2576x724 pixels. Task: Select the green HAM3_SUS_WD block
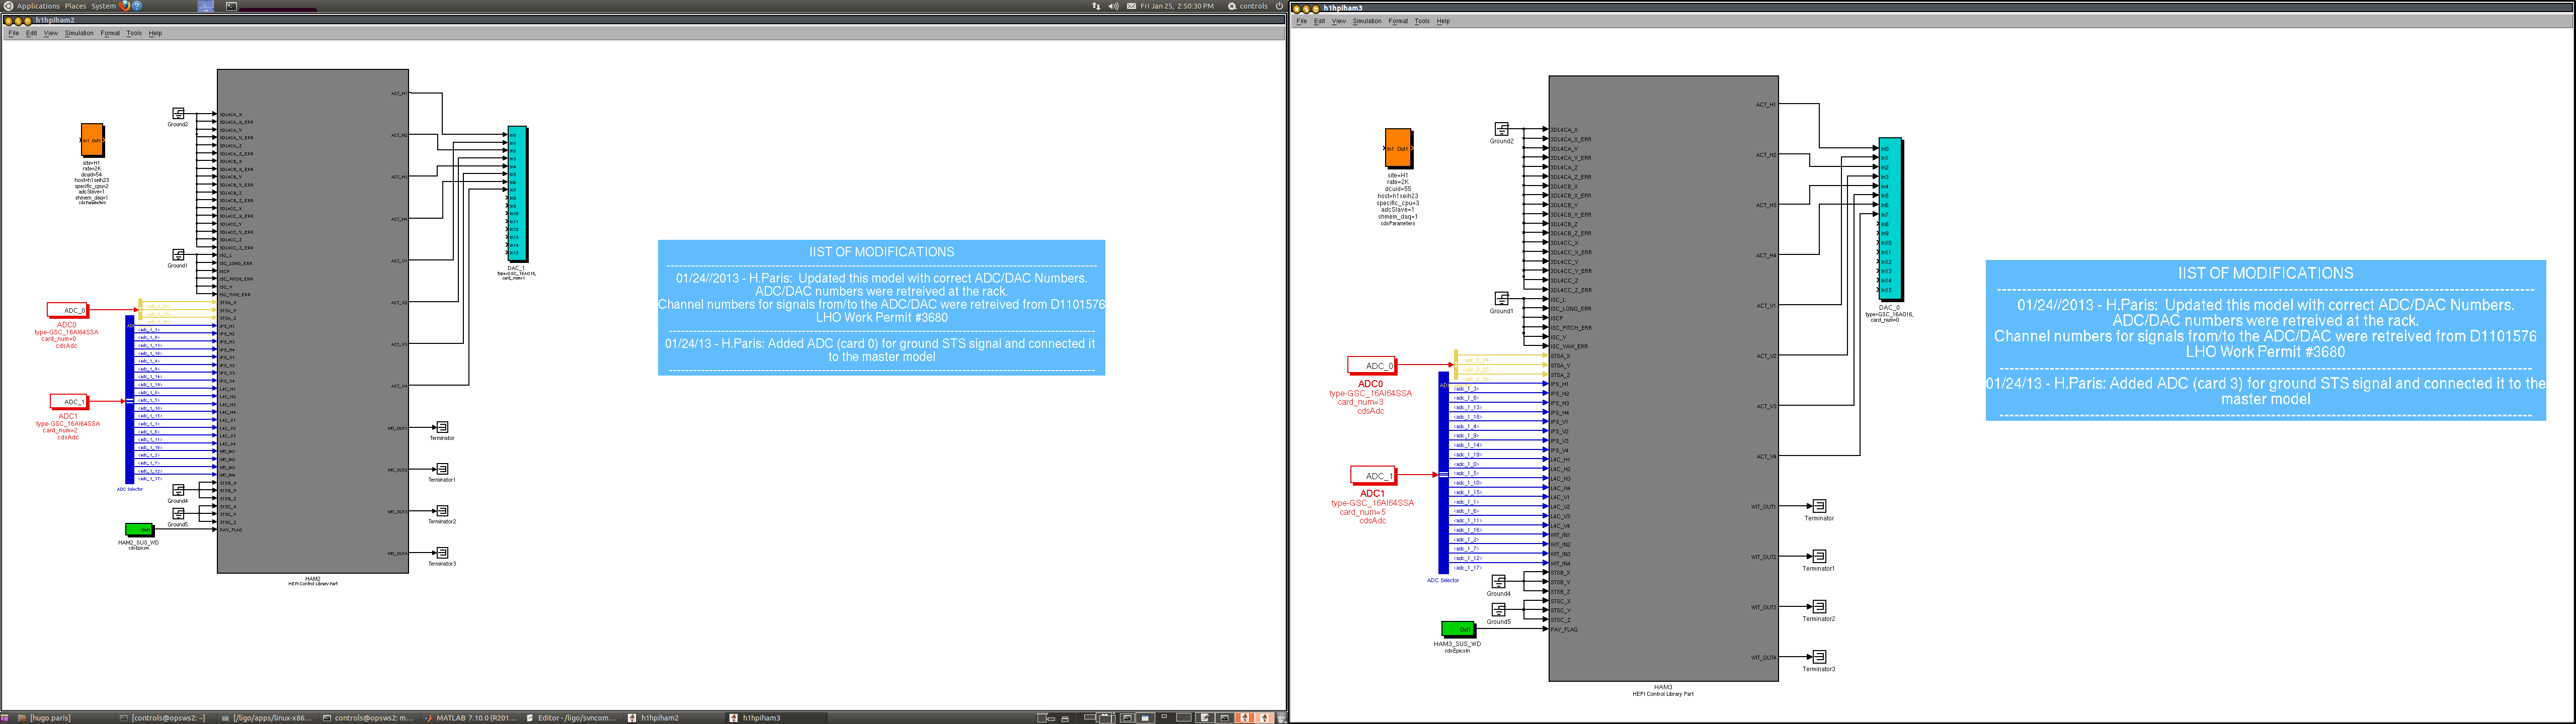pyautogui.click(x=1458, y=629)
